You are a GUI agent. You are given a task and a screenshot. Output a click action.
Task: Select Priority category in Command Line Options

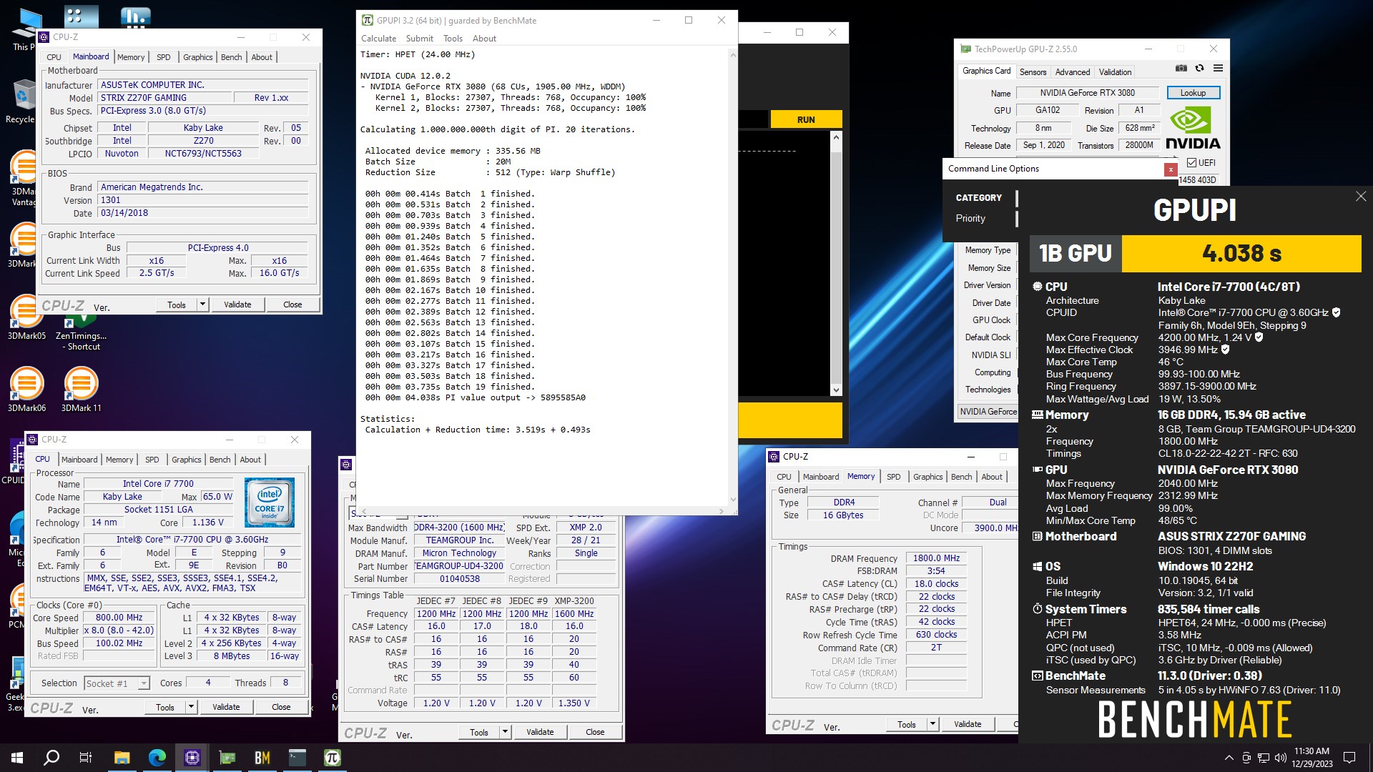(x=970, y=219)
